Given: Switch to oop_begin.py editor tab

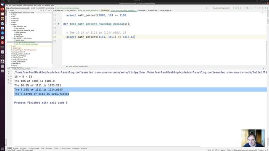Looking at the screenshot, I should [x=71, y=10].
